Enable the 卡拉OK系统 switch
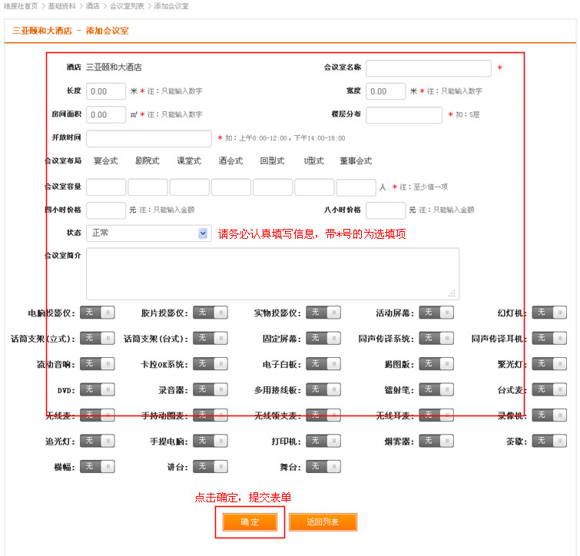Image resolution: width=580 pixels, height=556 pixels. (210, 364)
